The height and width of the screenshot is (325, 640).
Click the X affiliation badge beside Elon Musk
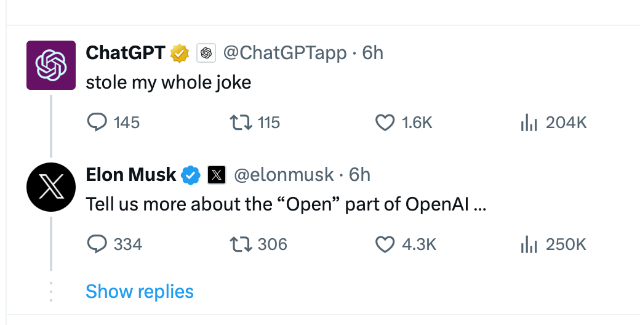(217, 175)
